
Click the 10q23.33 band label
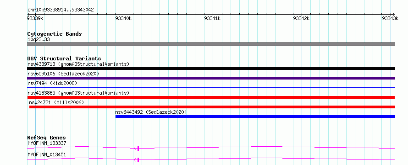[x=39, y=40]
